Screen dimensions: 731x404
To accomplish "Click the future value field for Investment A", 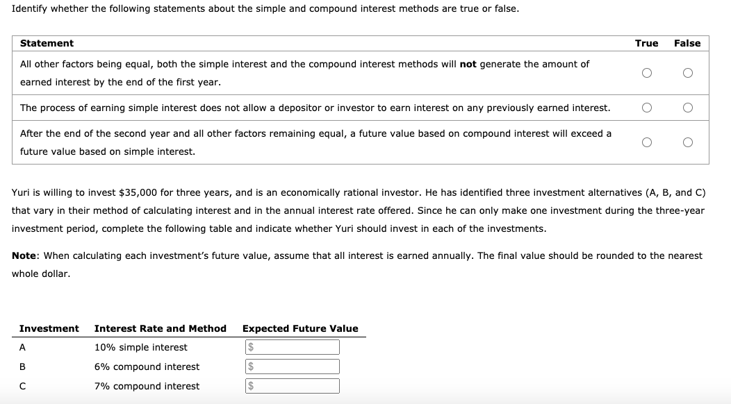I will (x=292, y=346).
